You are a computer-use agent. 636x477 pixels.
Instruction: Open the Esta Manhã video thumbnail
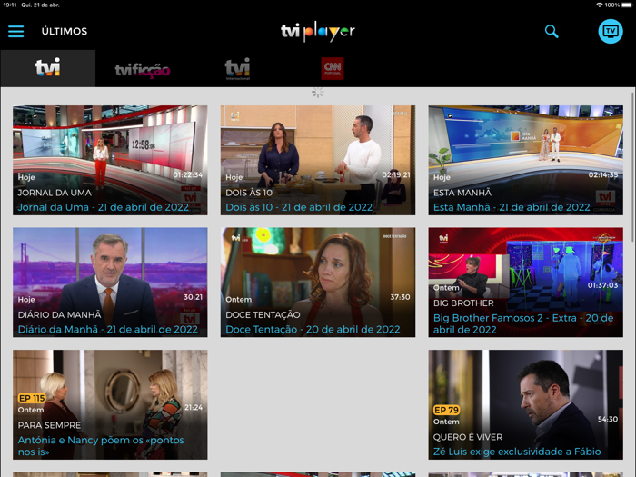pyautogui.click(x=526, y=160)
